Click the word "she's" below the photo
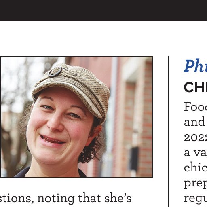Viewport: 207px width, 207px height. (118, 198)
